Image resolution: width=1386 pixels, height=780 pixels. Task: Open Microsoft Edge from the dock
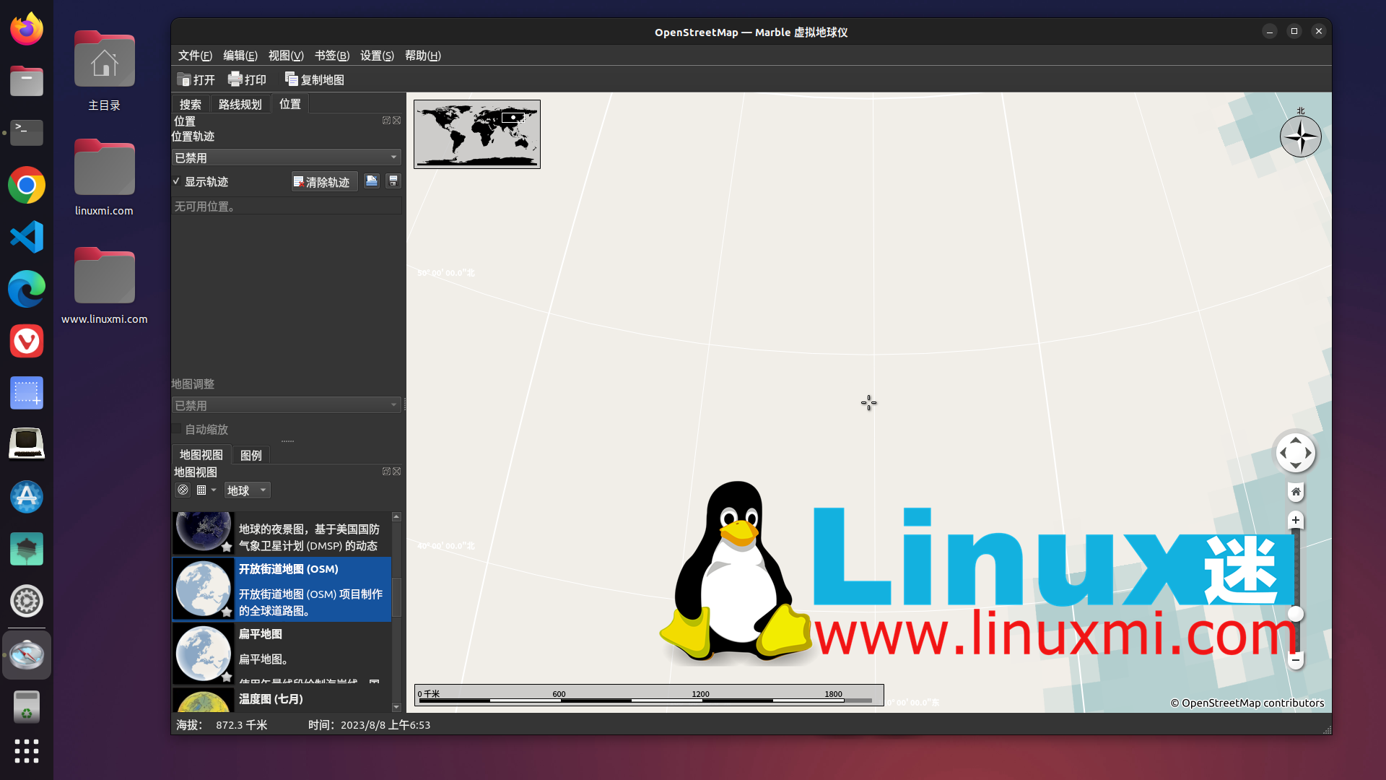27,289
